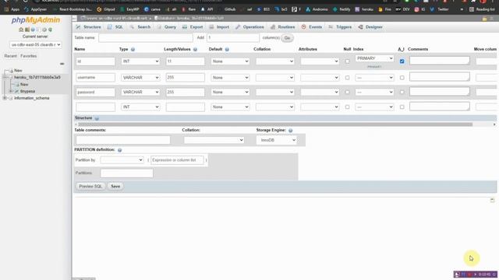Open the Netlify bookmark

click(x=342, y=9)
